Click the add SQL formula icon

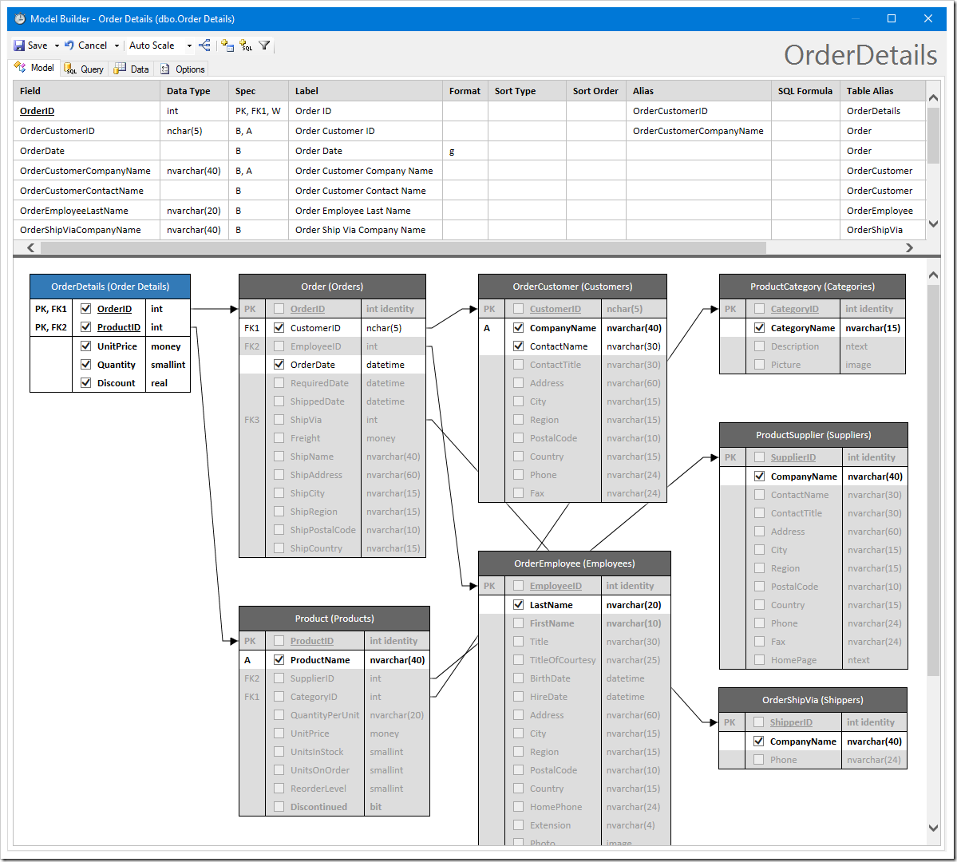[246, 45]
